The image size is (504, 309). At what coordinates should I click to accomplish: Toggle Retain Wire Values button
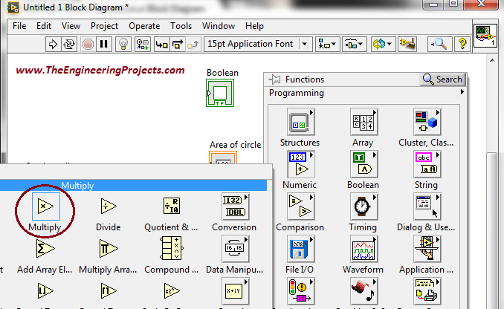(143, 44)
